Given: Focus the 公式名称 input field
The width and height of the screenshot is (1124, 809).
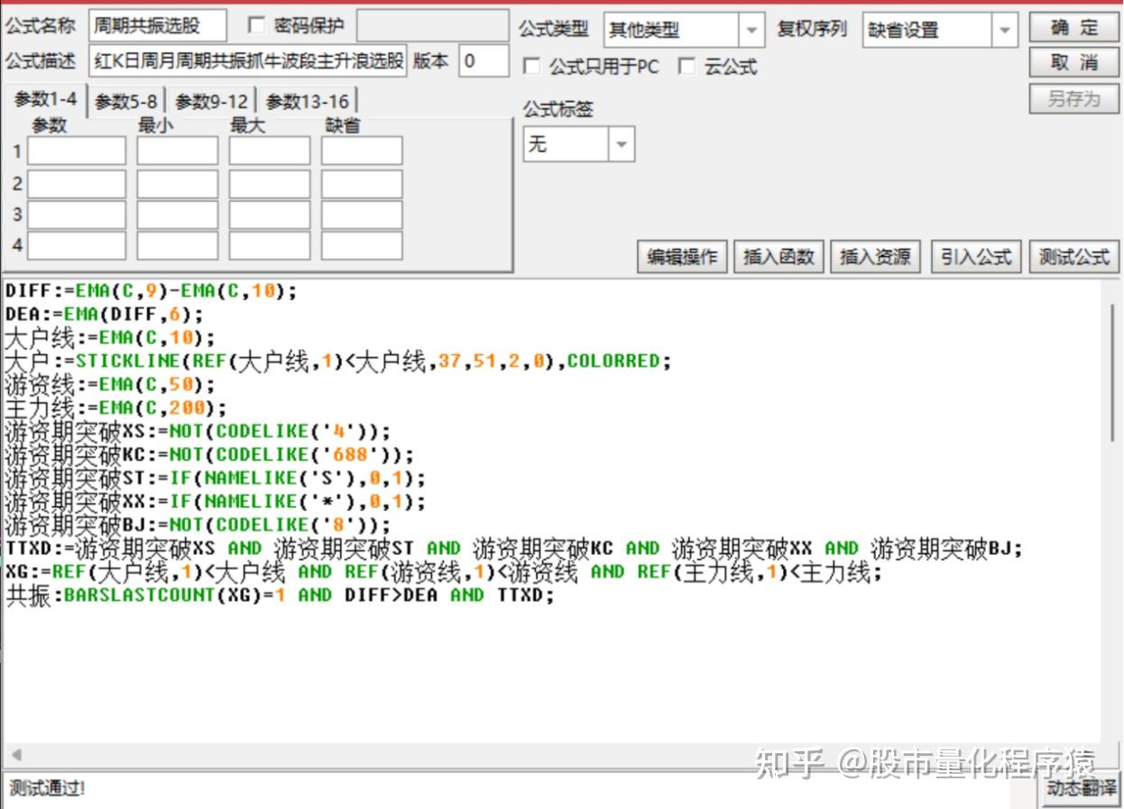Looking at the screenshot, I should click(158, 26).
